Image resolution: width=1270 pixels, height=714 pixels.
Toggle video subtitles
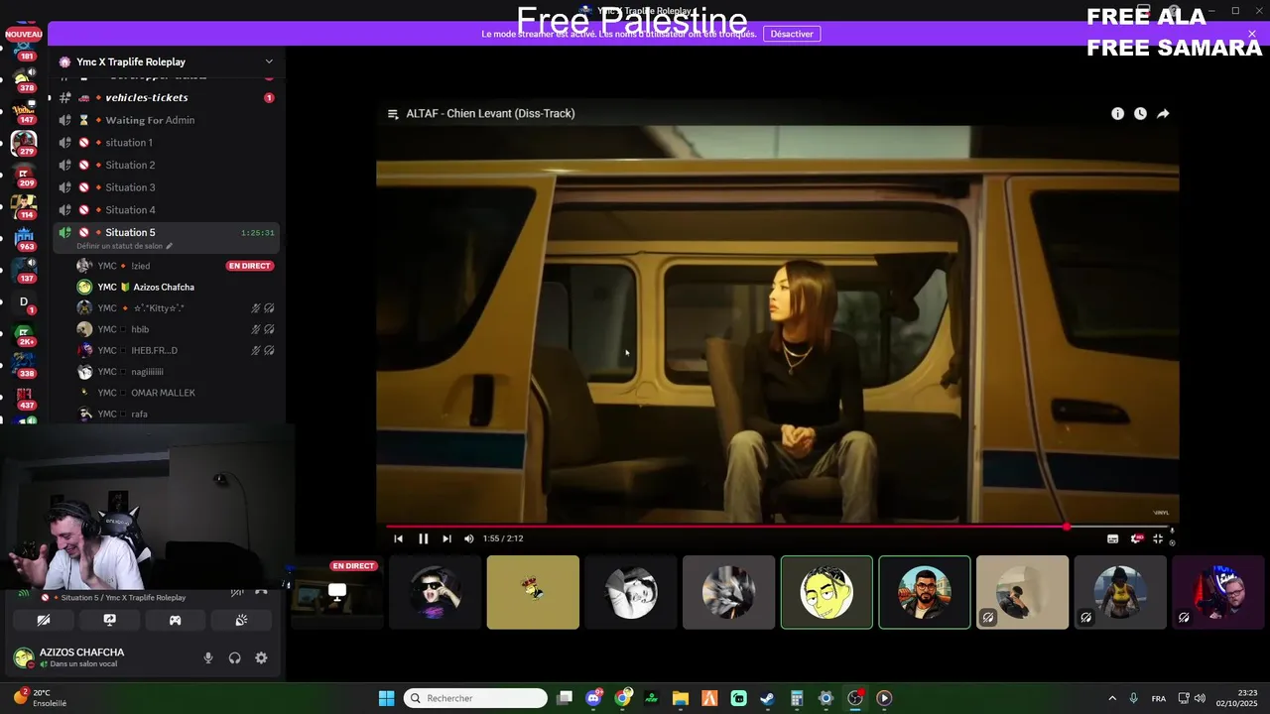tap(1112, 538)
